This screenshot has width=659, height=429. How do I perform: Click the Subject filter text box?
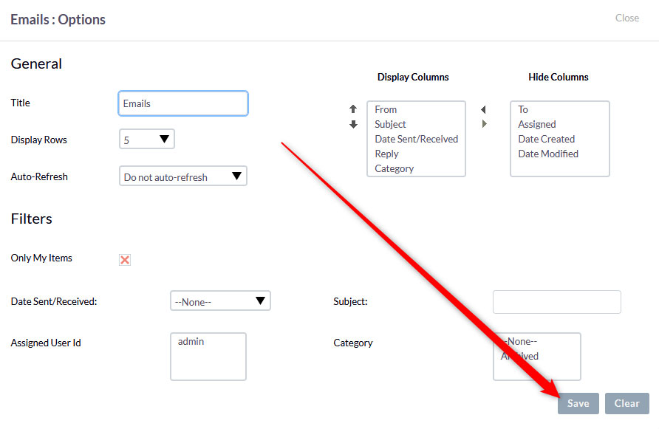(556, 301)
